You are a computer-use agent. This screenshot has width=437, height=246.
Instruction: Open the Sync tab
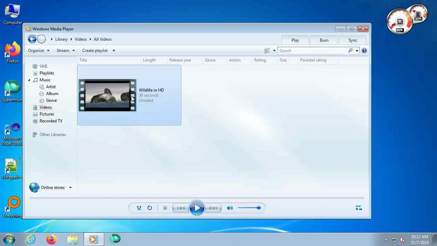pyautogui.click(x=353, y=40)
